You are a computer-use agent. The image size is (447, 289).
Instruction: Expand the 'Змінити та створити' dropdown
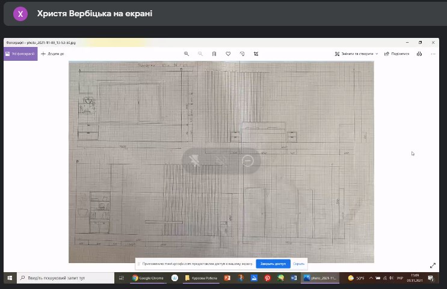(357, 54)
